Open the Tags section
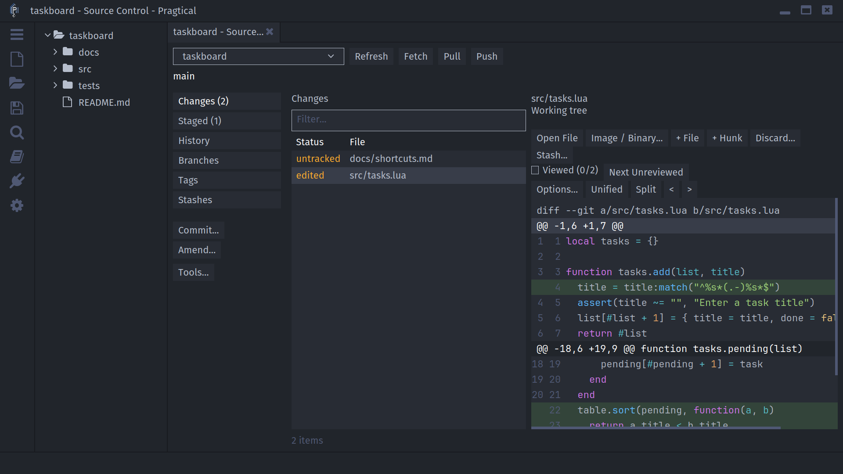 [x=227, y=180]
